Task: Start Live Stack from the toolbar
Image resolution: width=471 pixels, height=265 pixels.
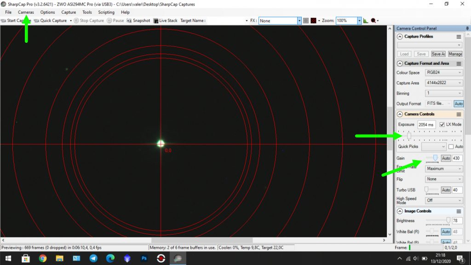Action: click(x=166, y=20)
